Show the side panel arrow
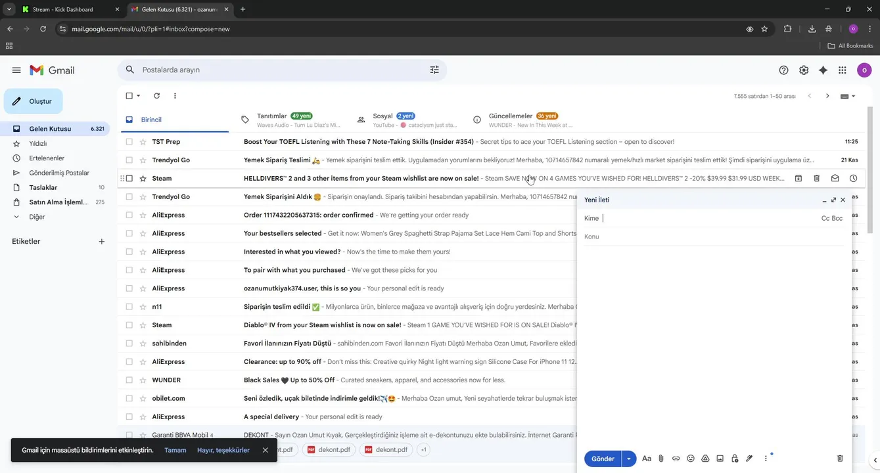 (873, 461)
